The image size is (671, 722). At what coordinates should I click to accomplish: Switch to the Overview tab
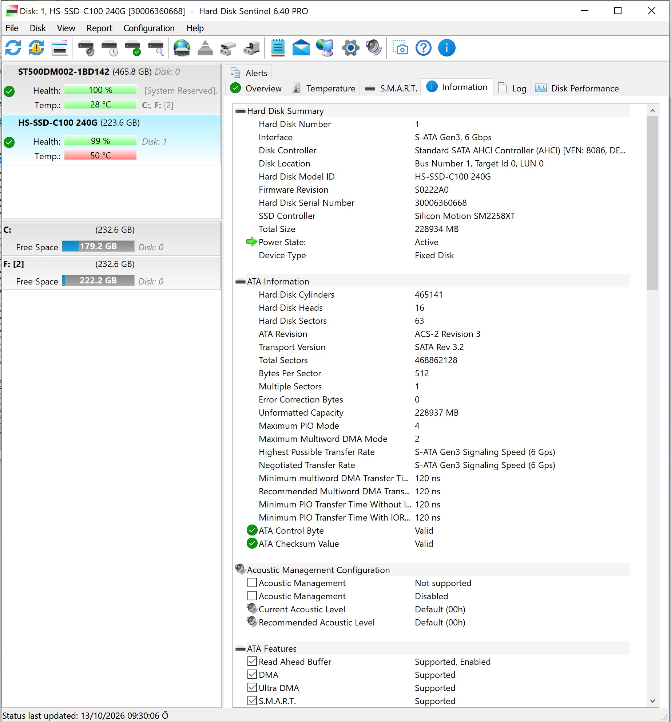[256, 88]
